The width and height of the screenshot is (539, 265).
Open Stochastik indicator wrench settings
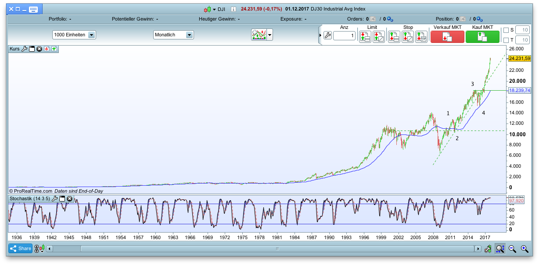click(x=55, y=199)
